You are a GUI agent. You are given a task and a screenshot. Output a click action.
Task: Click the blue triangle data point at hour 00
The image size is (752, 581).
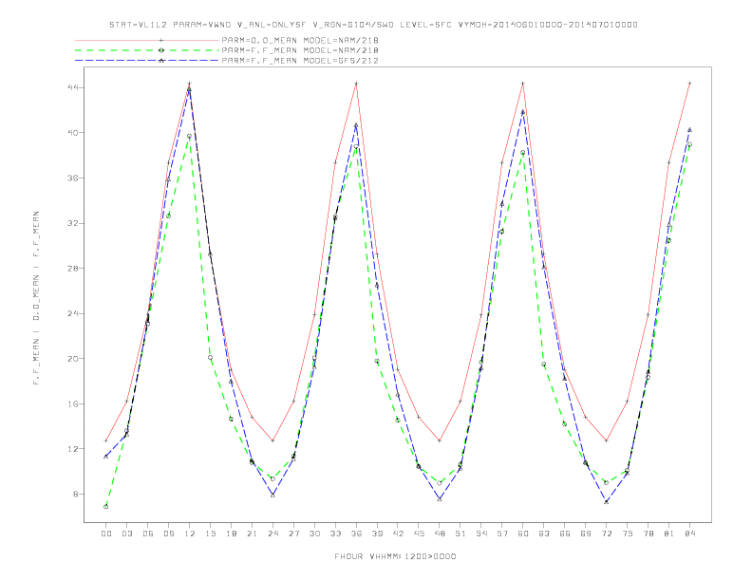106,457
